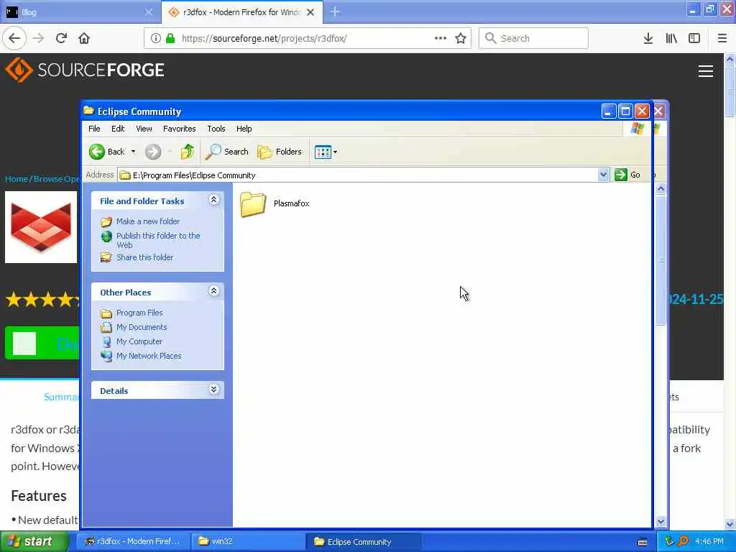Viewport: 736px width, 552px height.
Task: Open the Favorites menu
Action: (179, 129)
